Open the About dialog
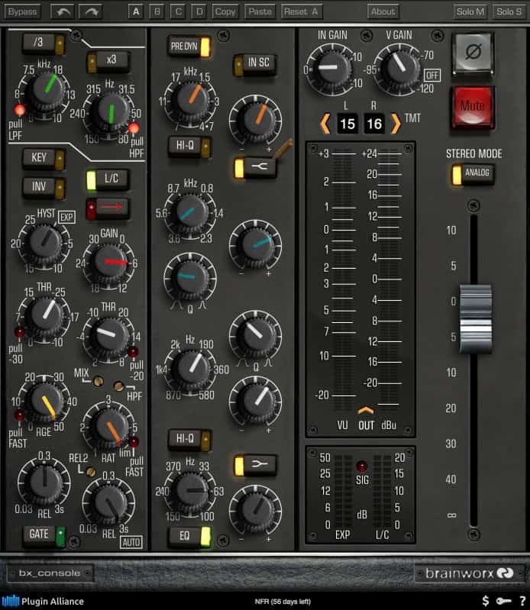530x610 pixels. [383, 11]
